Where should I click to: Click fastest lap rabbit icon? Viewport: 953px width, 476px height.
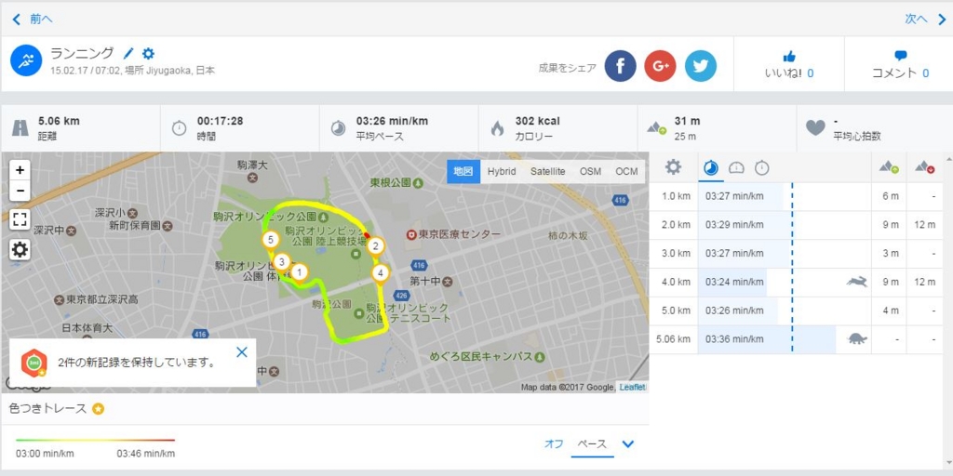click(857, 281)
